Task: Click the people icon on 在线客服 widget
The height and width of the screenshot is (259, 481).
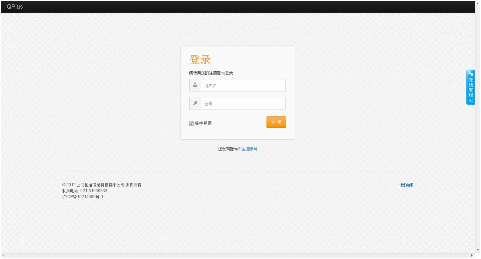Action: pyautogui.click(x=471, y=74)
